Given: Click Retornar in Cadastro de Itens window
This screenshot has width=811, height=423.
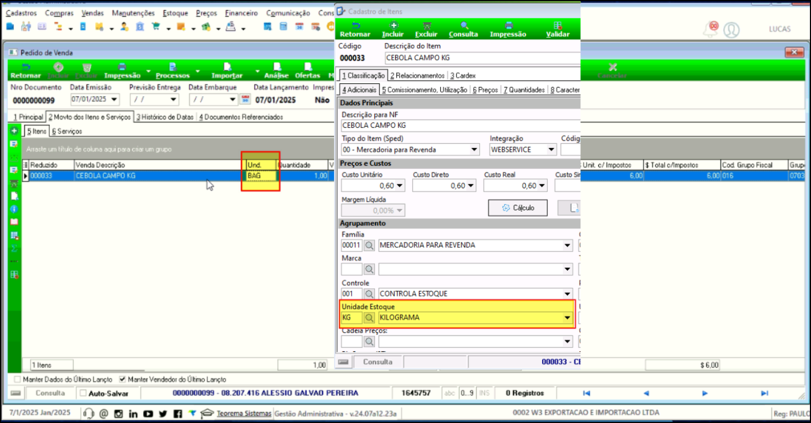Looking at the screenshot, I should pos(355,30).
